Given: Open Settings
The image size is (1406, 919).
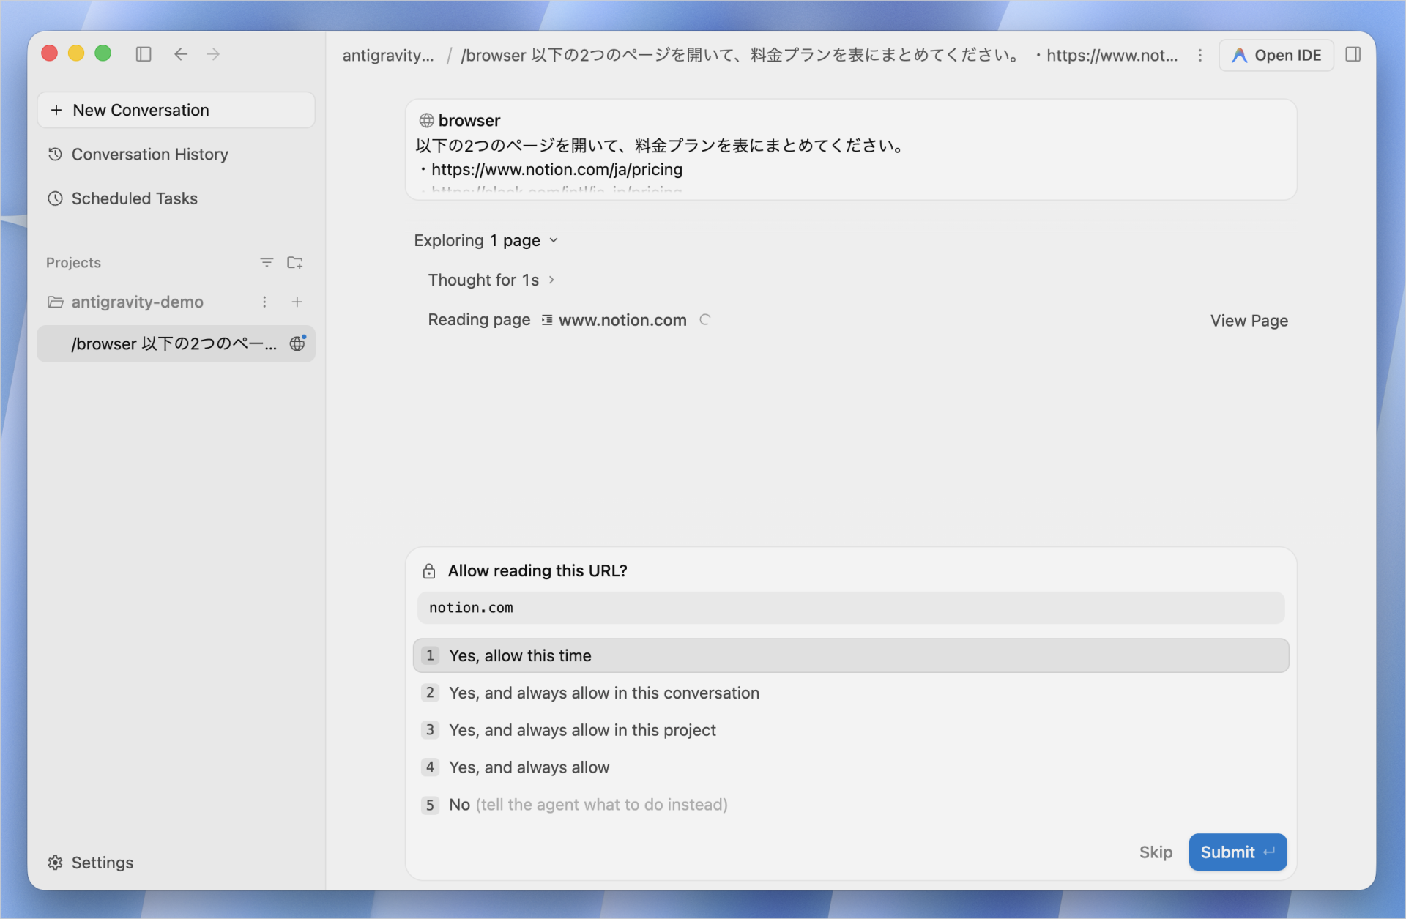Looking at the screenshot, I should (90, 862).
